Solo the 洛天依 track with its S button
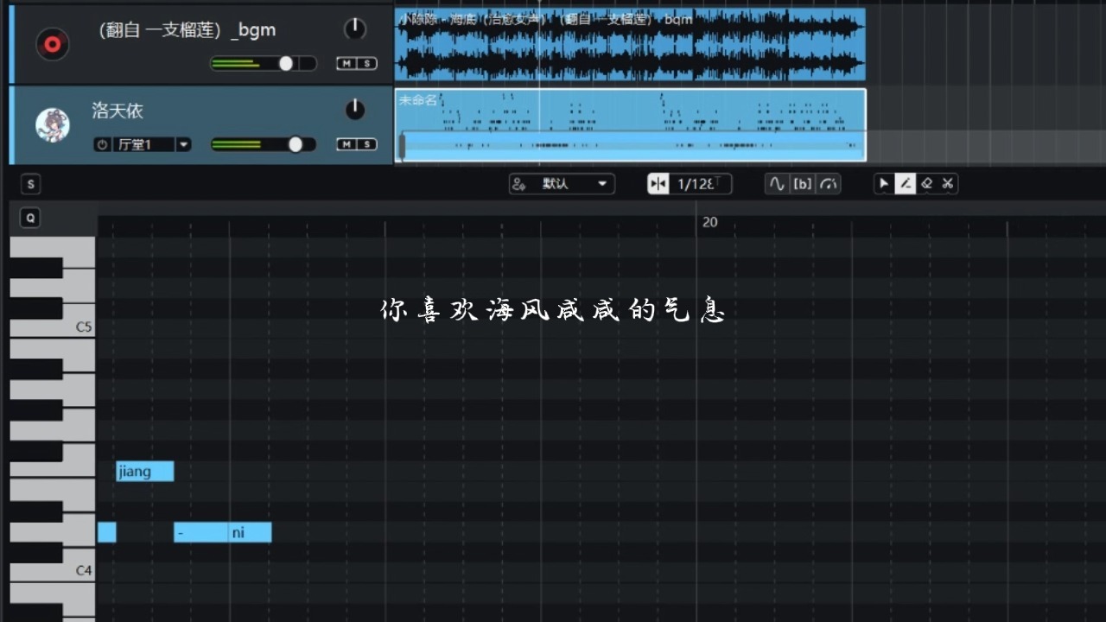This screenshot has height=622, width=1106. coord(367,144)
